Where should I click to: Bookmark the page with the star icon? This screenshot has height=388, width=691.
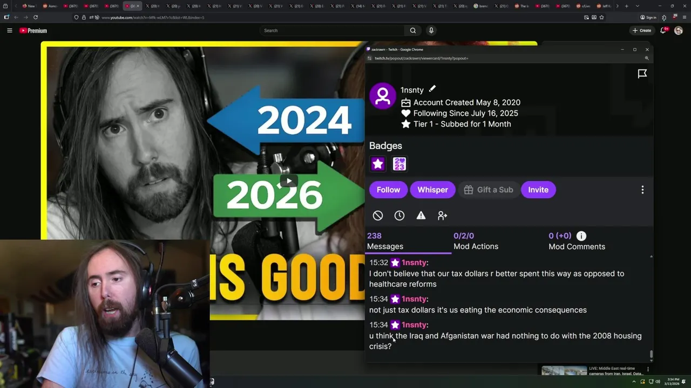(601, 17)
